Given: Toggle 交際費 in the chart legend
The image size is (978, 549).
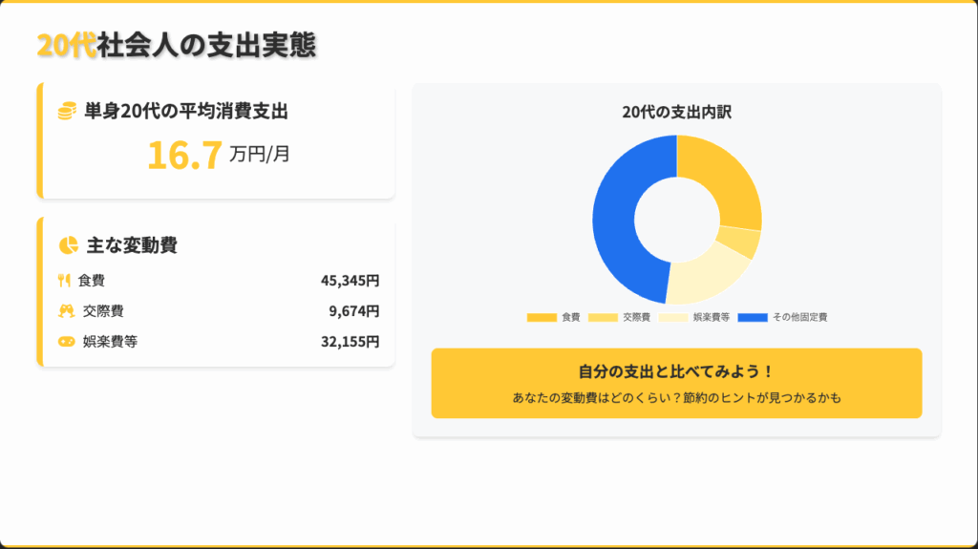Looking at the screenshot, I should (619, 317).
